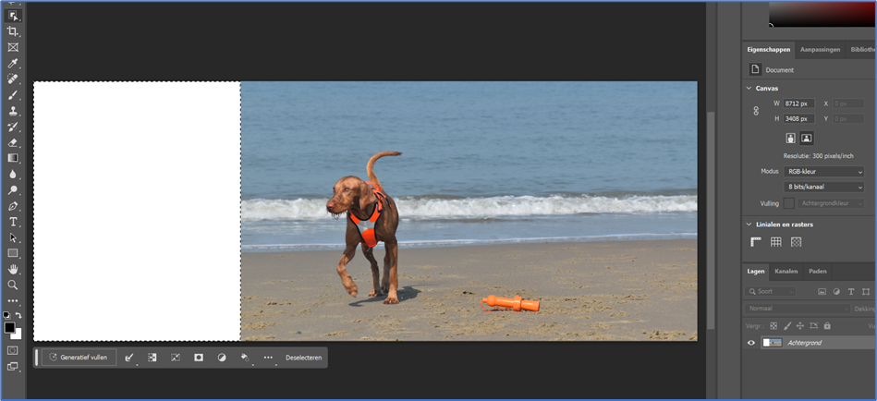This screenshot has height=401, width=877.
Task: Open the Modus RGB-kleur dropdown
Action: [x=823, y=172]
